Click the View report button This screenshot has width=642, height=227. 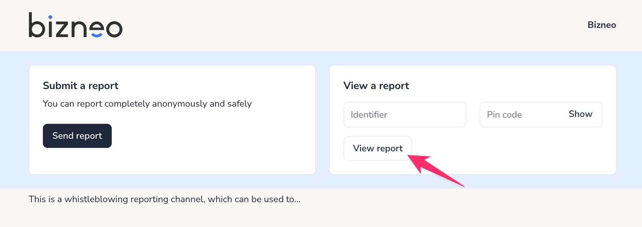378,148
